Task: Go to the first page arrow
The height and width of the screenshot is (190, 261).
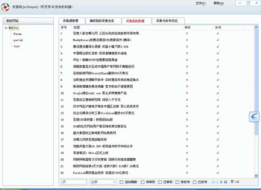Action: point(213,182)
